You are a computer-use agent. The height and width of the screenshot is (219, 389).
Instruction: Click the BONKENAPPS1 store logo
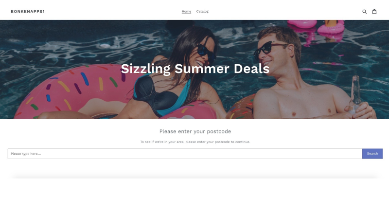[x=28, y=11]
